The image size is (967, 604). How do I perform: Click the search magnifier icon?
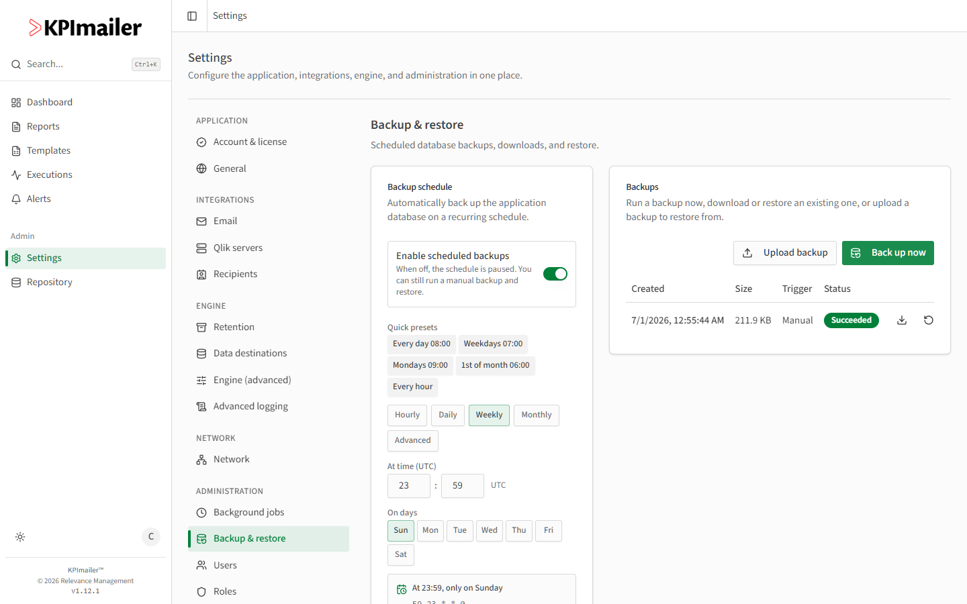(16, 64)
